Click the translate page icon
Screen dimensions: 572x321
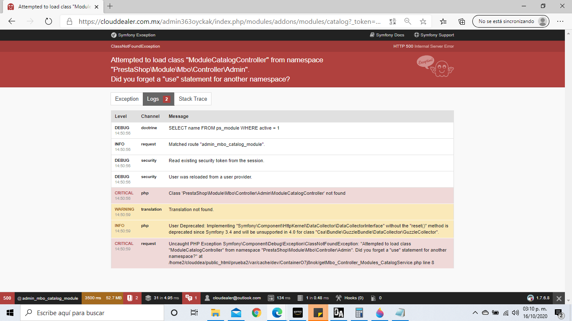(x=392, y=21)
